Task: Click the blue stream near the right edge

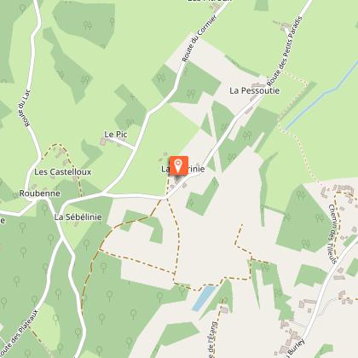Action: pos(321,95)
